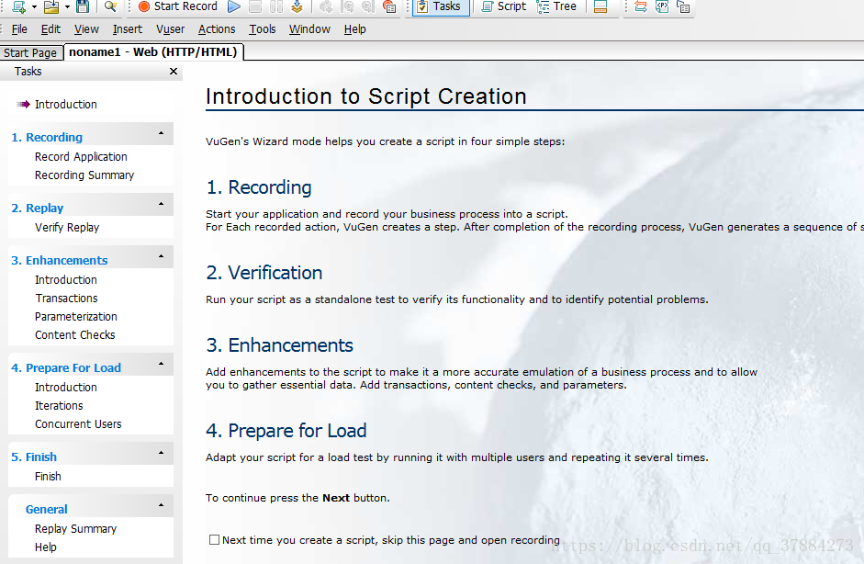Click the Open Script folder icon
The width and height of the screenshot is (864, 564).
point(51,6)
